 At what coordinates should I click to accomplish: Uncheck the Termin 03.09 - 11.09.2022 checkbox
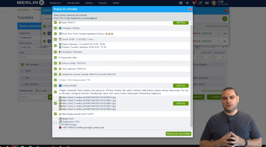[55, 39]
